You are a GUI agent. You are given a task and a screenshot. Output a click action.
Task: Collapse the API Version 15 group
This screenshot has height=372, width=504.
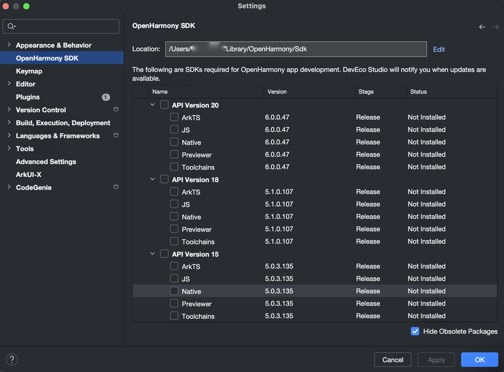click(152, 254)
